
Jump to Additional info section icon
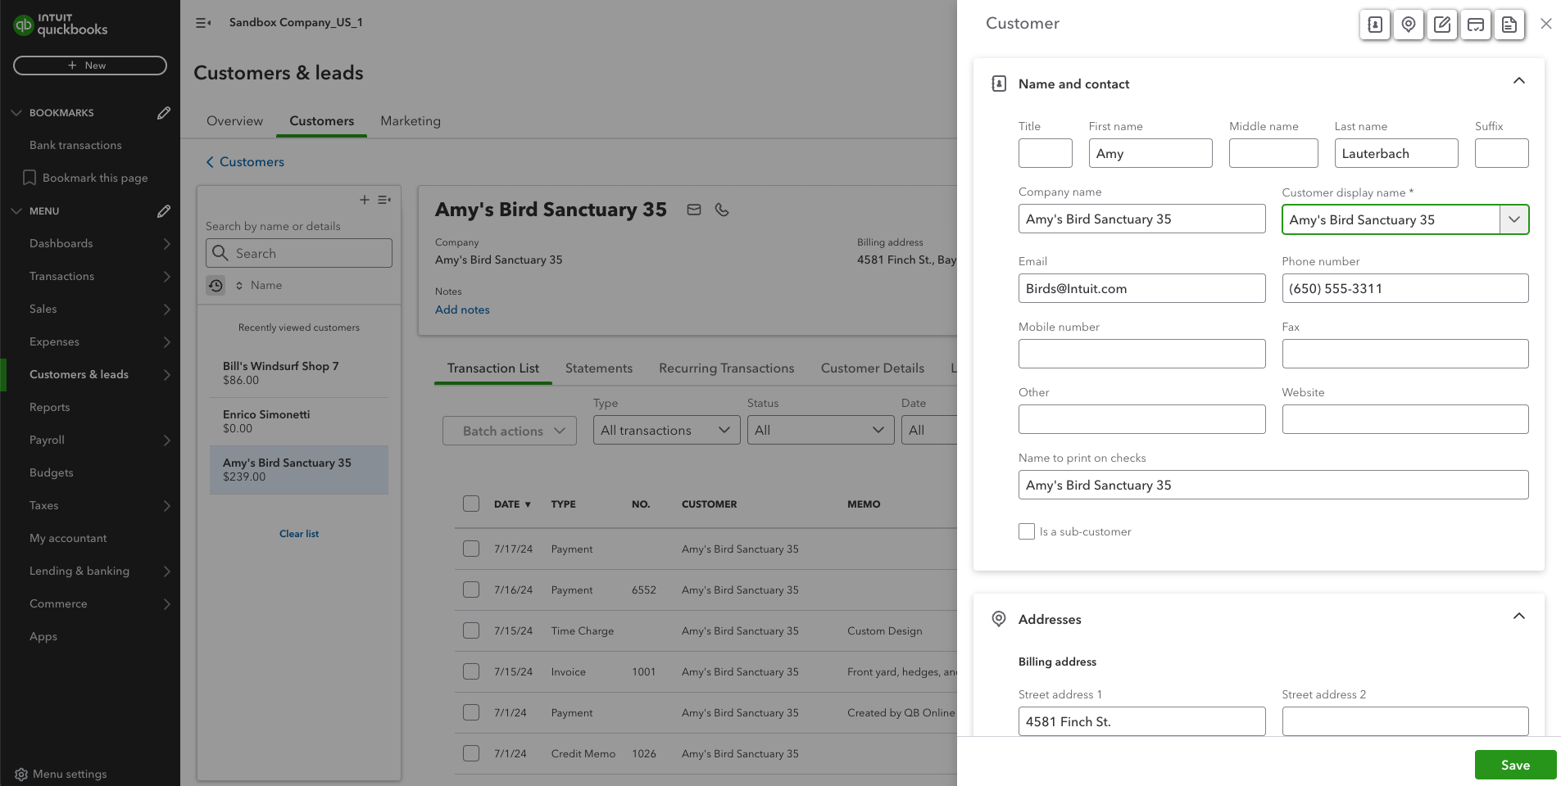click(x=1509, y=25)
